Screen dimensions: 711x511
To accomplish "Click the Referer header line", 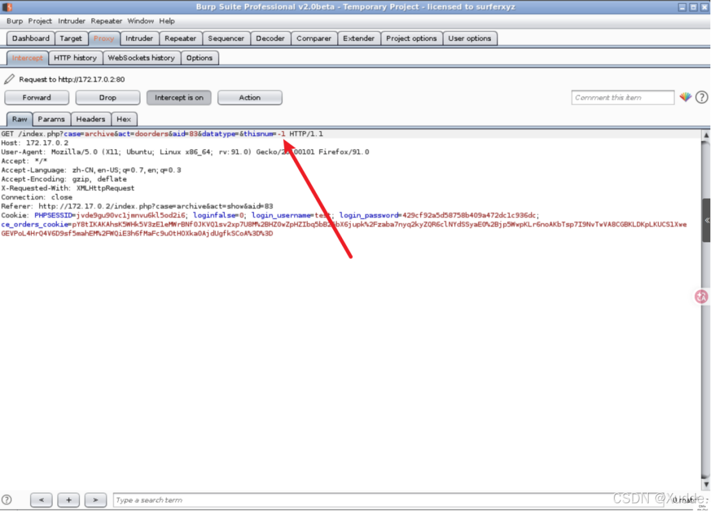I will click(137, 206).
